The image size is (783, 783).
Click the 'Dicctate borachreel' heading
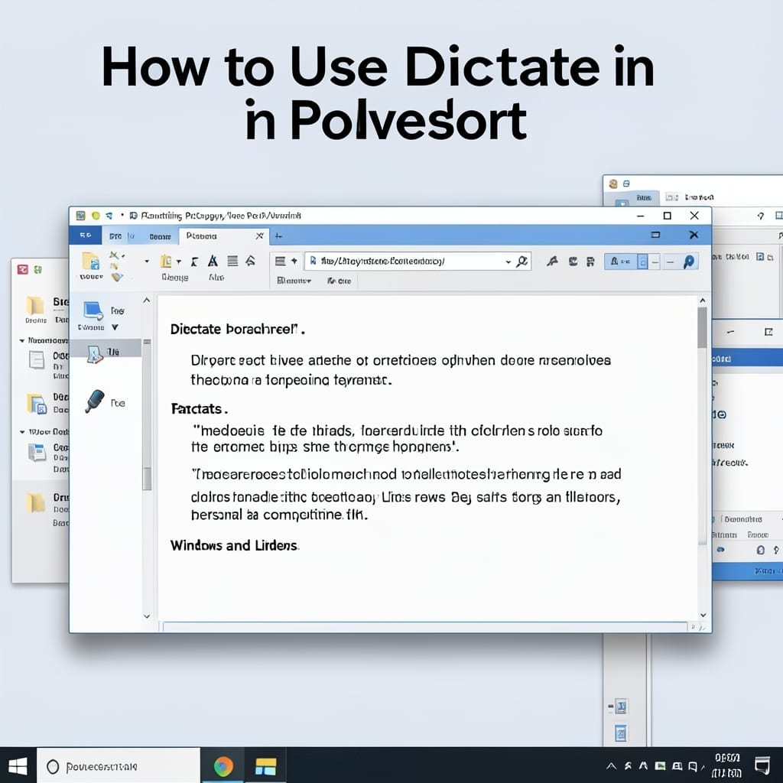coord(237,329)
